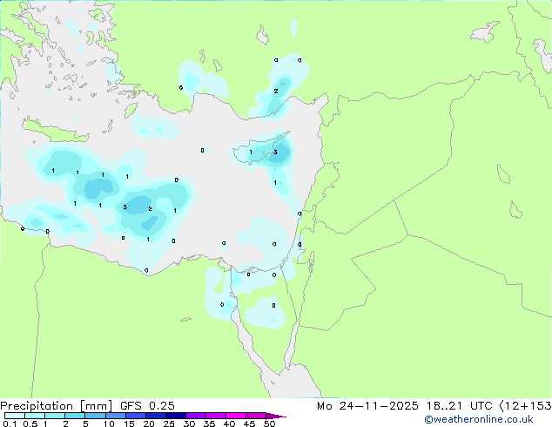
Task: Select the 40–45 mm magenta legend swatch
Action: (x=236, y=416)
